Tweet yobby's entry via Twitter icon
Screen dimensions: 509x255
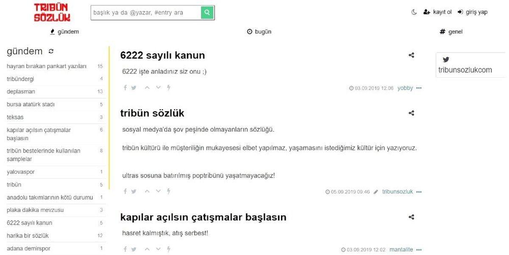click(134, 88)
